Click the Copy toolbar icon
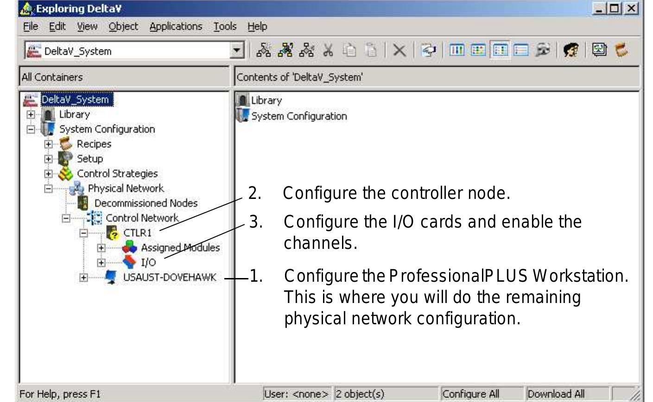Screen dimensions: 653x402 [x=349, y=50]
